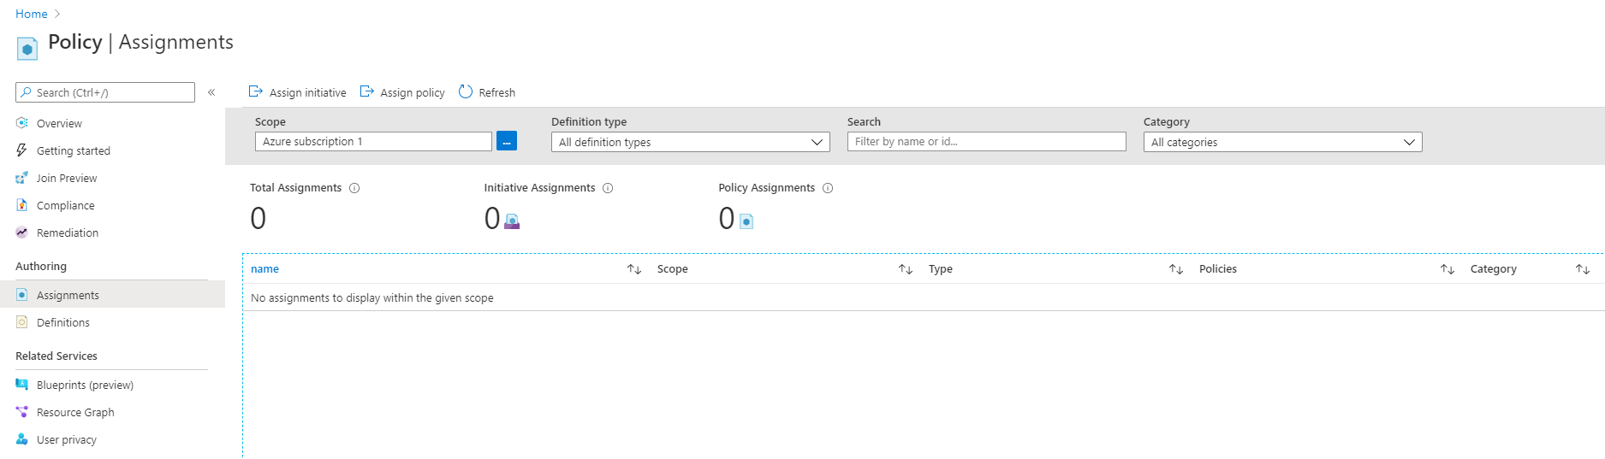The width and height of the screenshot is (1605, 459).
Task: Click Initiative Assignments info icon
Action: point(608,188)
